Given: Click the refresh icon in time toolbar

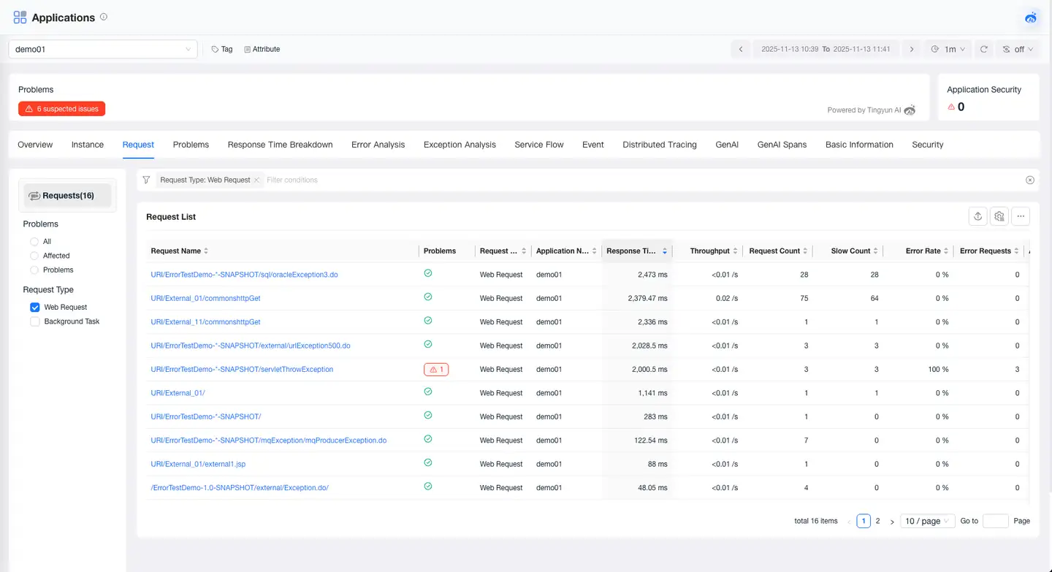Looking at the screenshot, I should point(984,49).
